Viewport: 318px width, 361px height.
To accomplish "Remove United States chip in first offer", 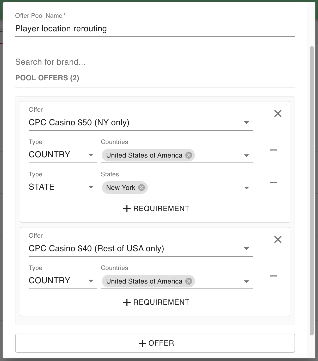I will coord(188,155).
